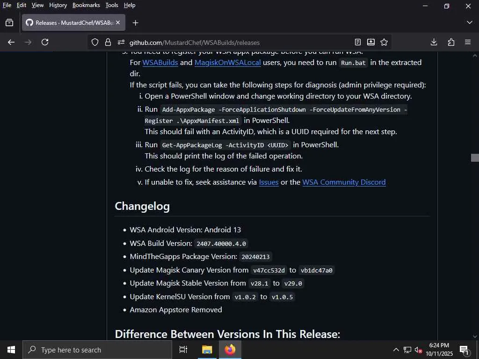479x359 pixels.
Task: Open the File menu
Action: (7, 5)
